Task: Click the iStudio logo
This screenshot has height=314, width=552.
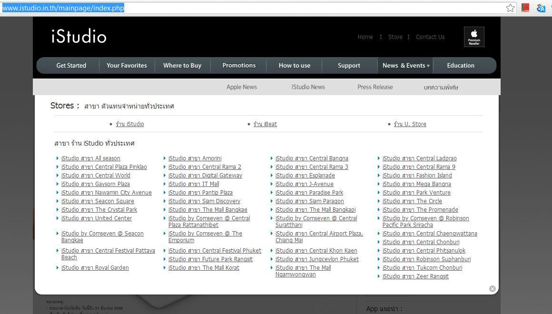Action: (79, 37)
